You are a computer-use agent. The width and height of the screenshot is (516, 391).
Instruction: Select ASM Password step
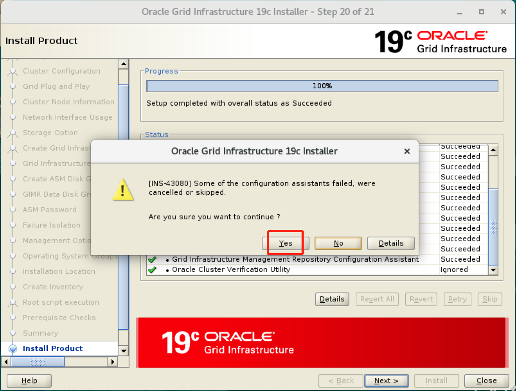pos(50,210)
